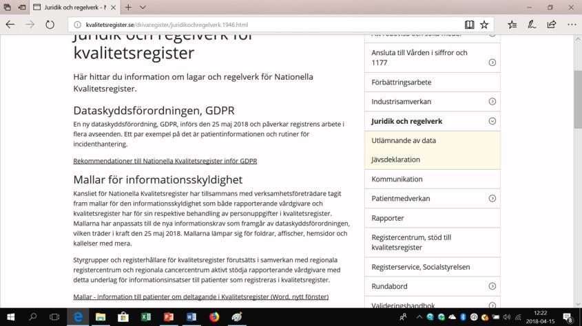Close the Juridik och regelverk tab
This screenshot has width=582, height=326.
113,7
